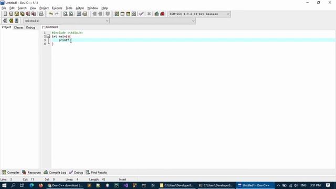Click the Toggle Bookmarks icon on second toolbar
Screen dimensions: 336x189
[11, 20]
